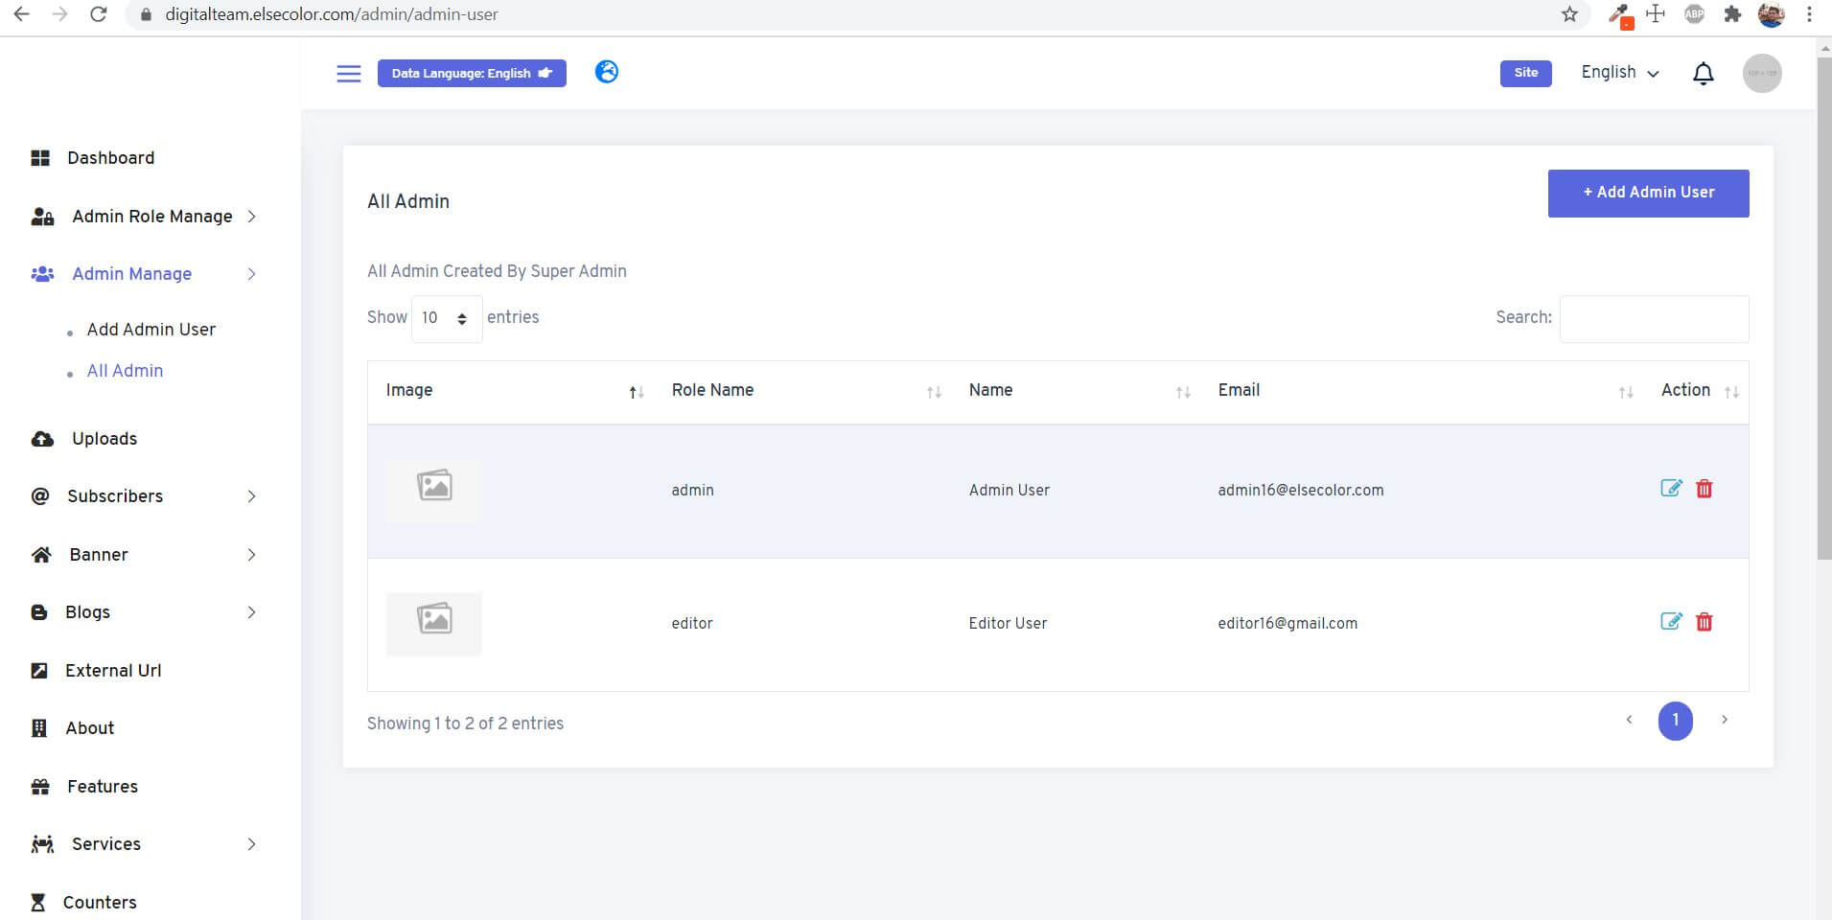Image resolution: width=1832 pixels, height=920 pixels.
Task: Click the user avatar in header
Action: point(1761,74)
